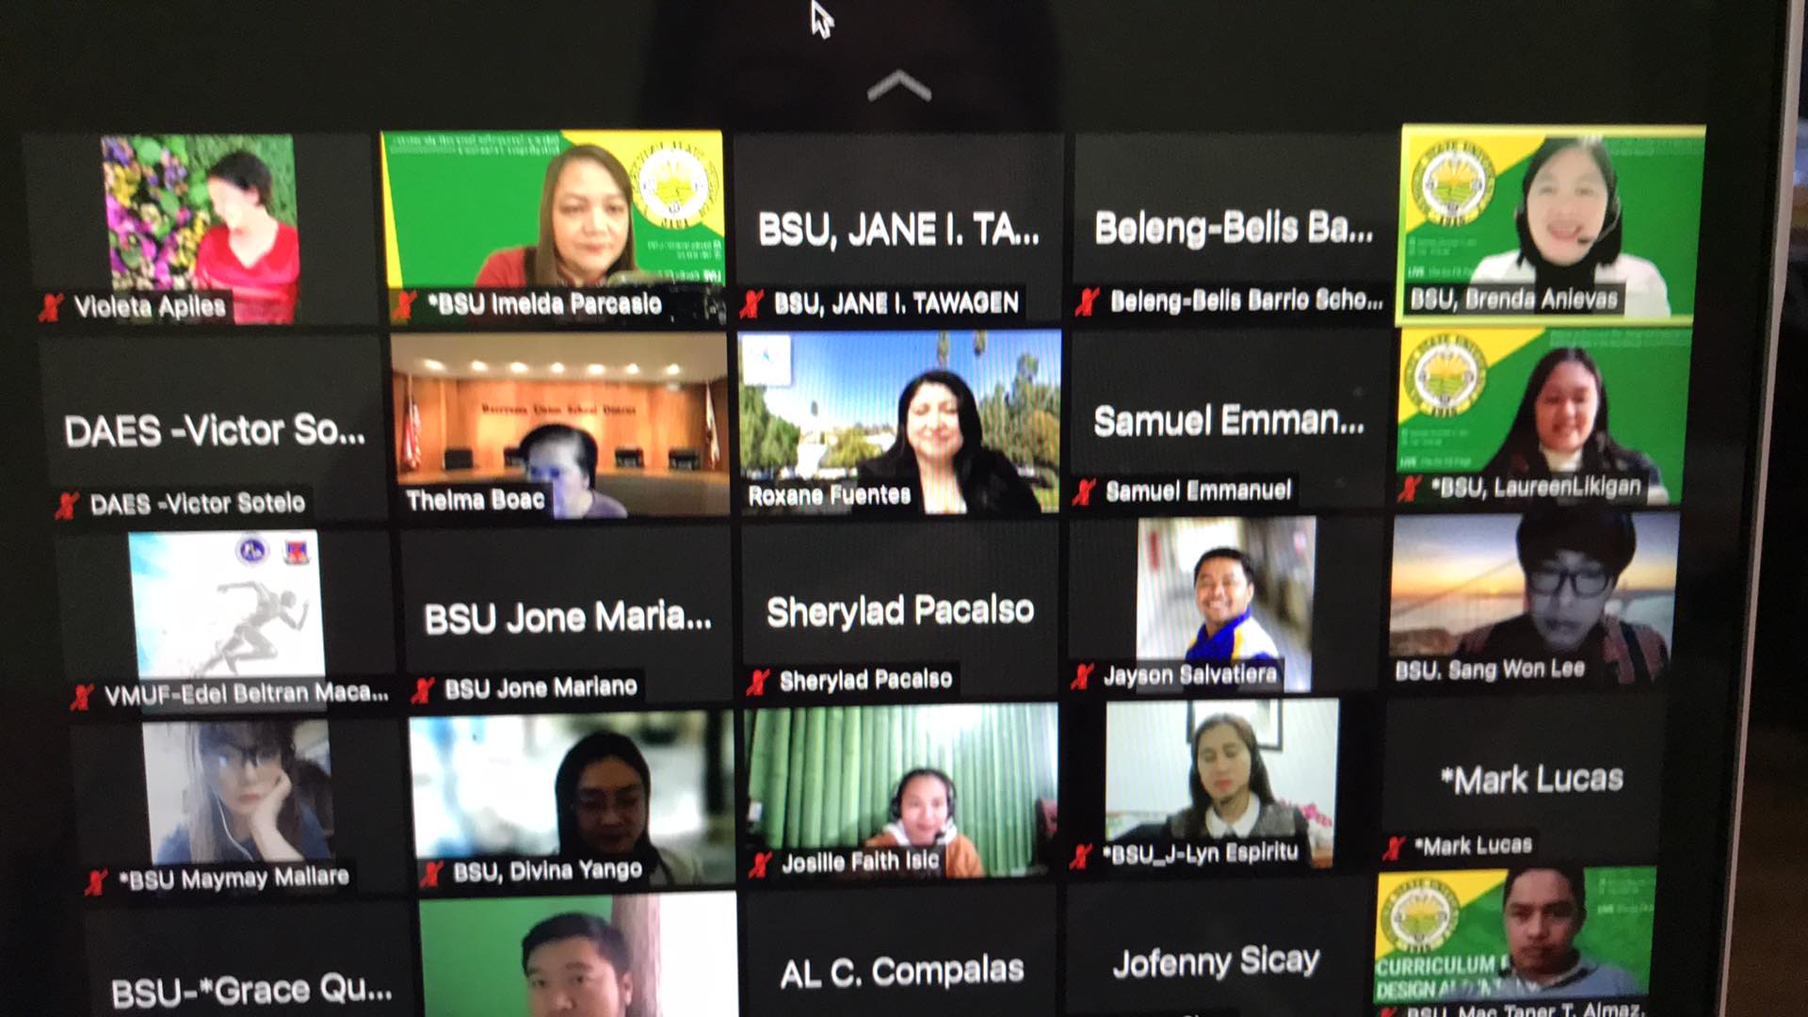Click muted mic icon beside BSU, Divina Yango
Image resolution: width=1808 pixels, height=1017 pixels.
431,873
